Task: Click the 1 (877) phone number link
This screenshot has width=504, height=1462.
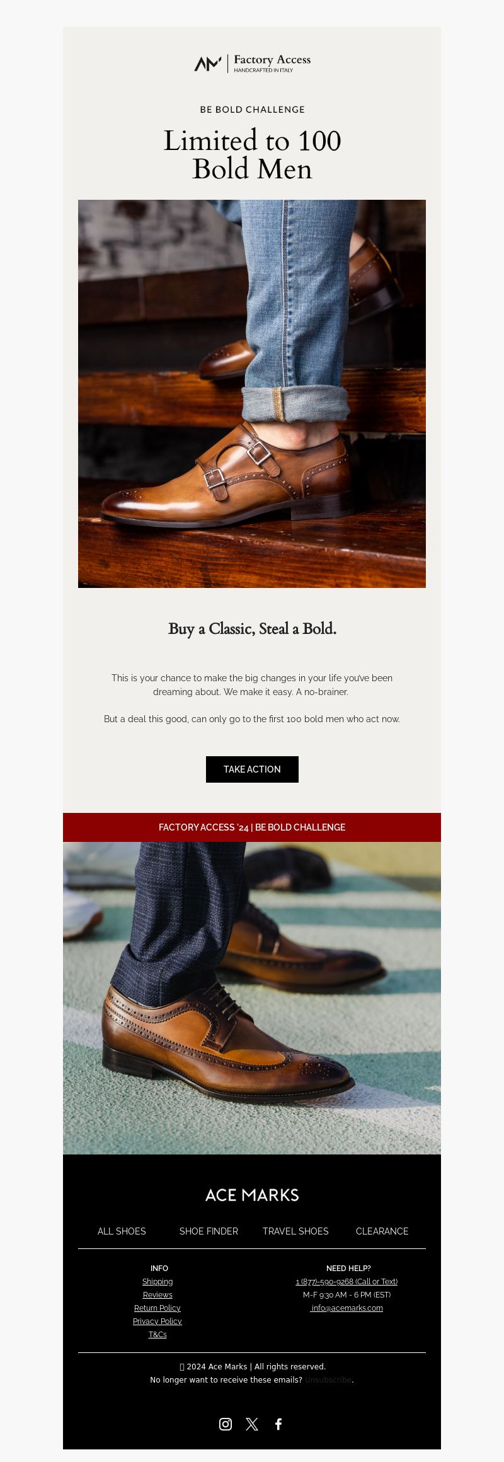Action: click(346, 1281)
